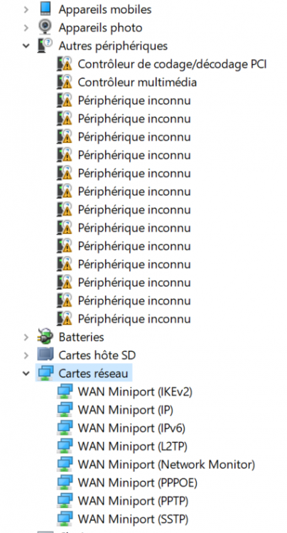Select the first Périphérique inconnu entry
287x533 pixels.
point(134,101)
